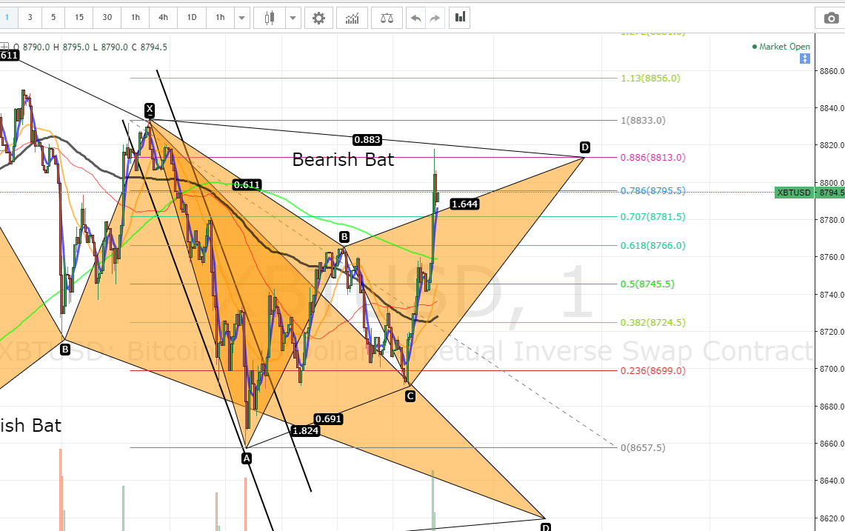Click the 8820.0 price axis label

832,146
